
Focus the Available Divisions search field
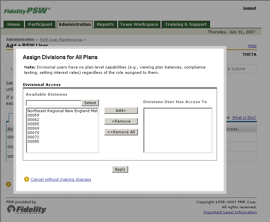coord(53,103)
